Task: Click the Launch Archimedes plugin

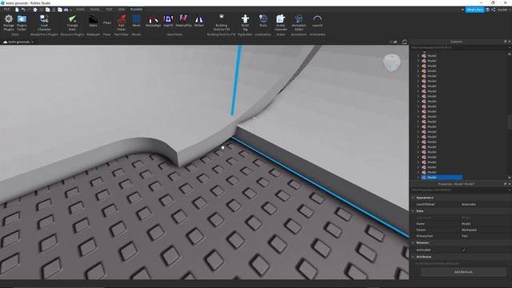Action: (318, 22)
